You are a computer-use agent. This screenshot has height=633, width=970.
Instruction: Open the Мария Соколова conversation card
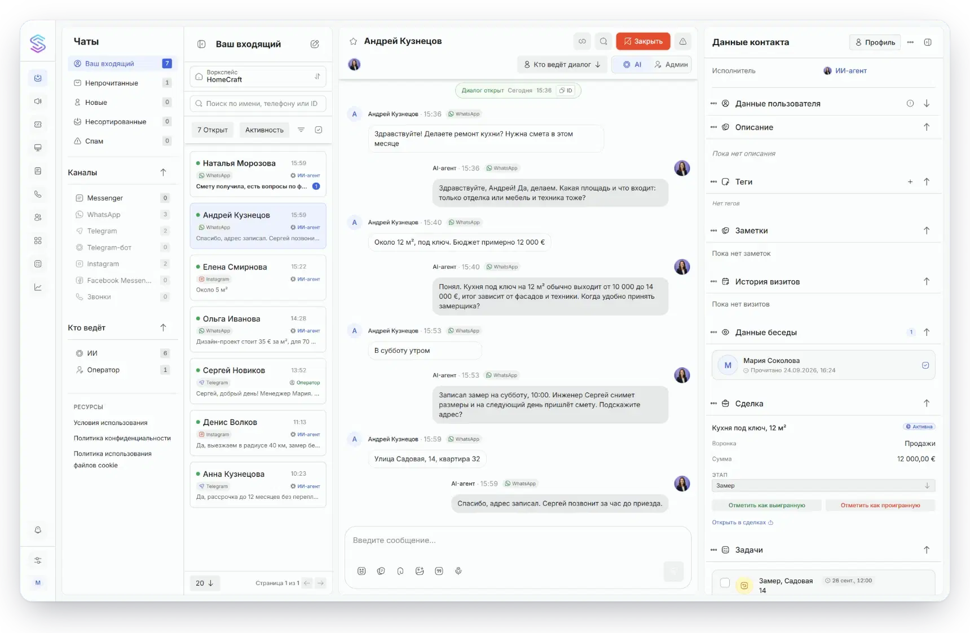point(823,365)
